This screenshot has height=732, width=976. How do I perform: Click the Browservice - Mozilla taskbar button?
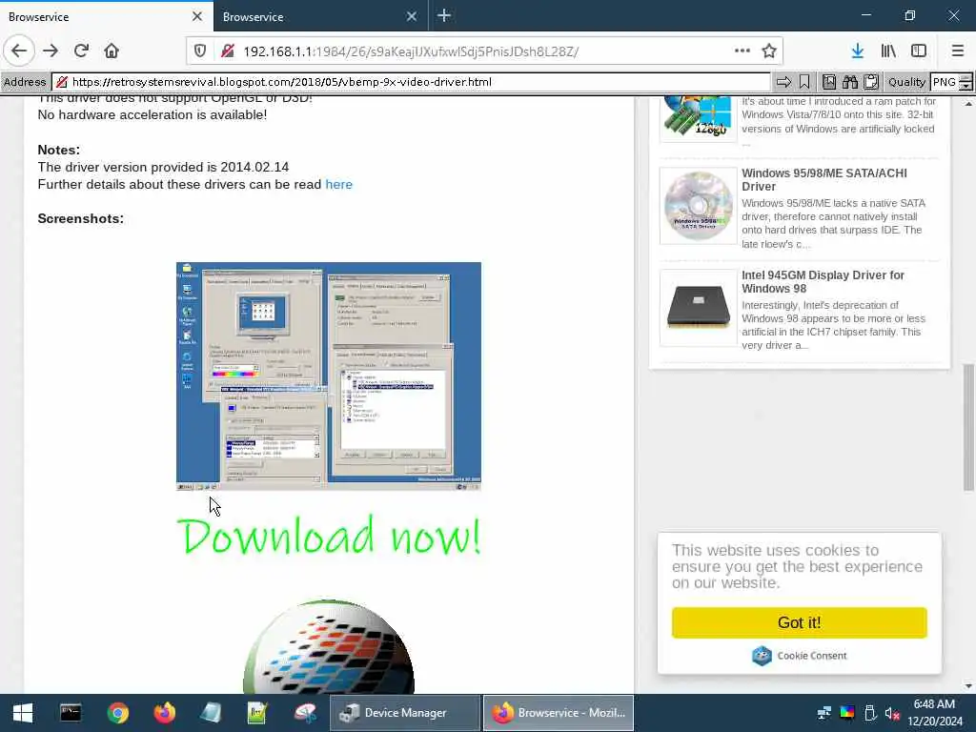click(559, 713)
